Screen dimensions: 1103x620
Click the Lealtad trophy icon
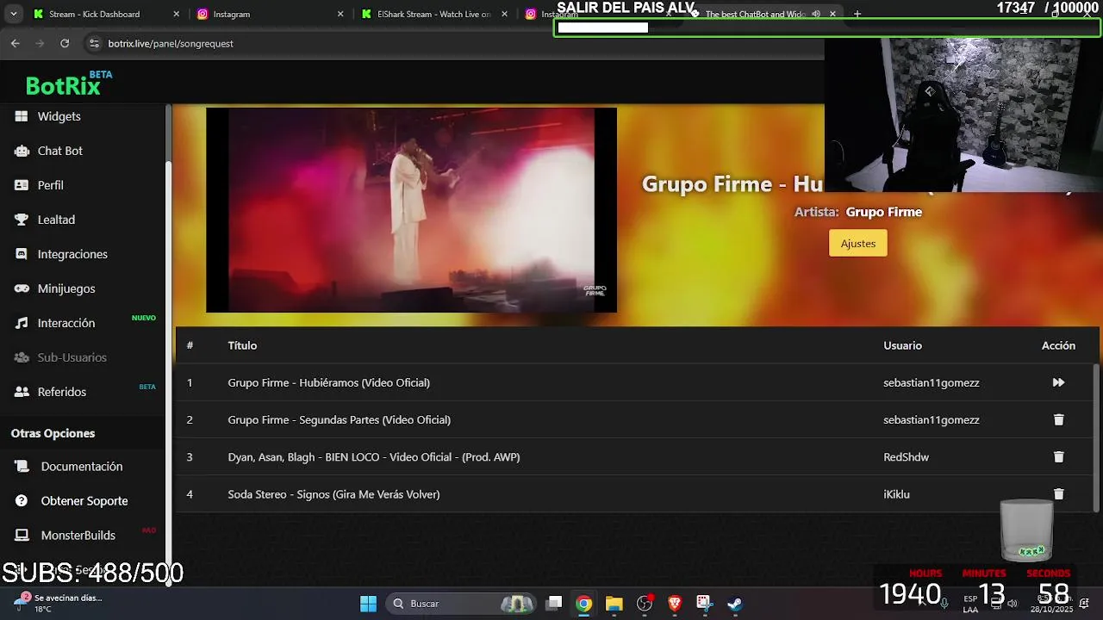coord(22,220)
